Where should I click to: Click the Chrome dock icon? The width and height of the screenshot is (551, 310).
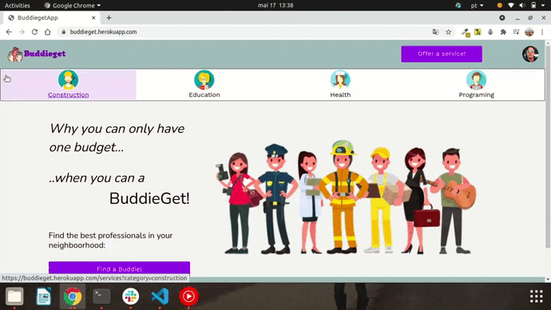(x=73, y=296)
